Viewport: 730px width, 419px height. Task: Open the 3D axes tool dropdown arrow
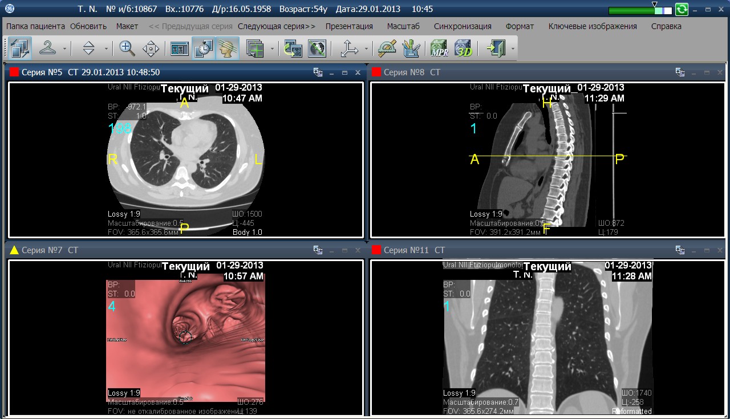366,49
